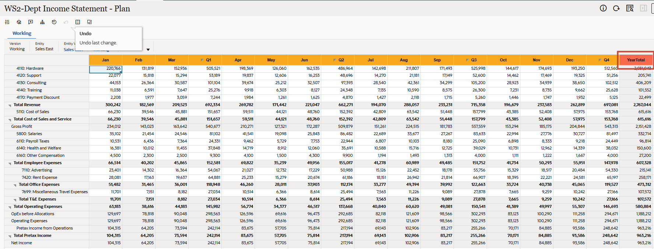Click the greyed-out Undo arrow icon
Image resolution: width=654 pixels, height=249 pixels.
click(x=66, y=22)
